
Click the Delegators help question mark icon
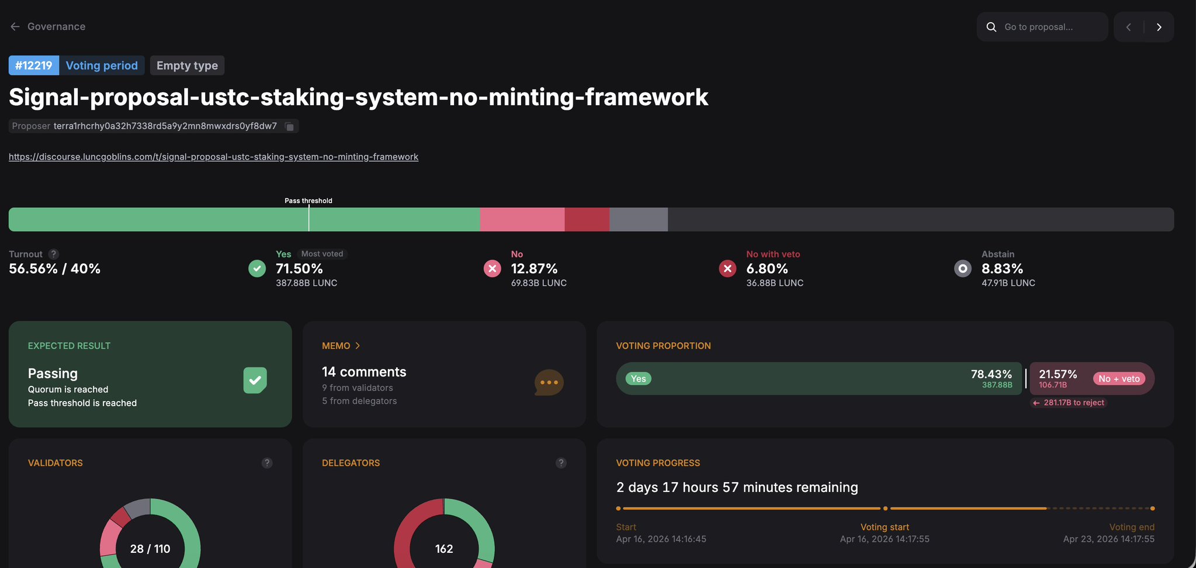tap(561, 463)
